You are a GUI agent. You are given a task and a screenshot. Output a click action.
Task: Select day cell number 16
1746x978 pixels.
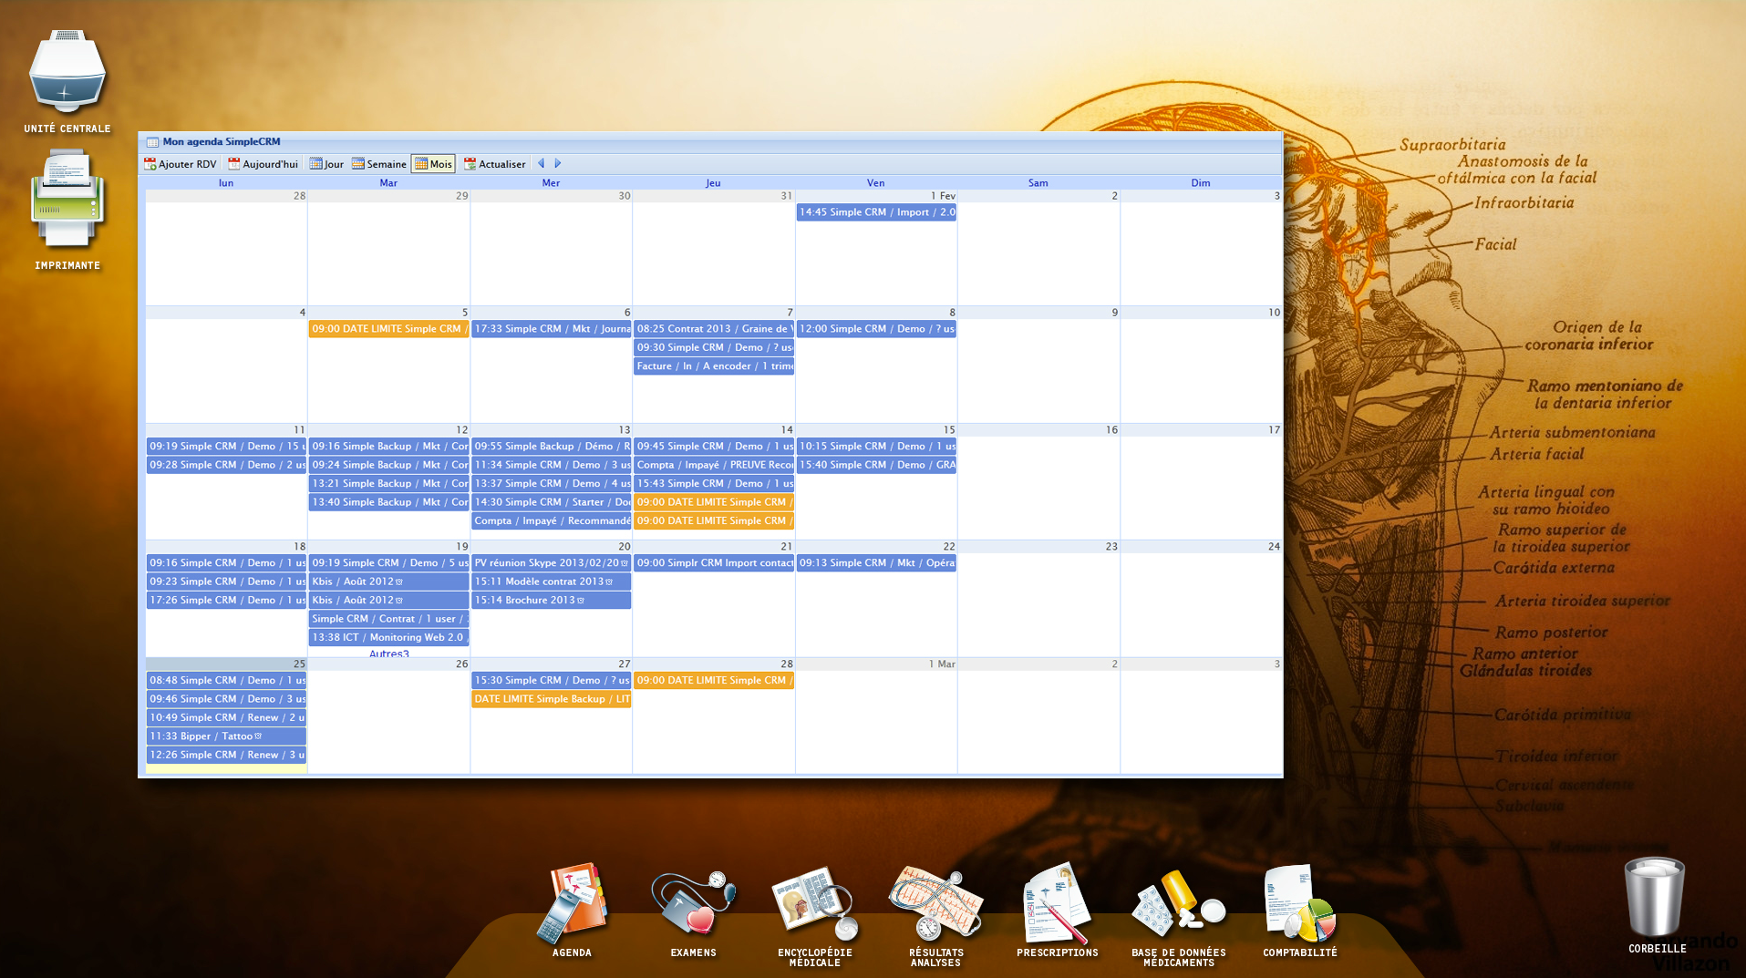[x=1038, y=483]
